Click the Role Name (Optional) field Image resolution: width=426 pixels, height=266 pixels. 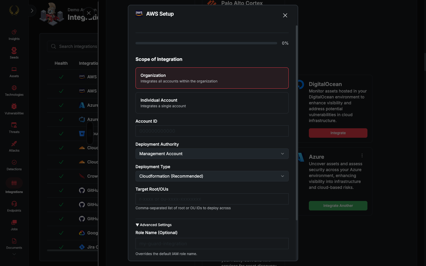212,244
